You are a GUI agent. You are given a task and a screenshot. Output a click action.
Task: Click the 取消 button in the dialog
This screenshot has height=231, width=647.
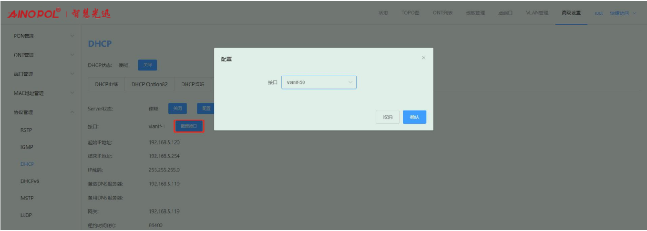[x=388, y=117]
